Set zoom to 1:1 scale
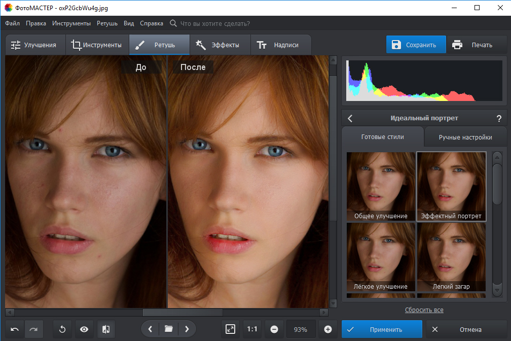This screenshot has width=511, height=341. click(252, 329)
